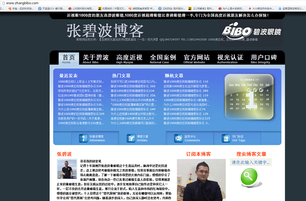The height and width of the screenshot is (201, 306).
Task: Open 用户口碑 Bibo Integrity menu
Action: [264, 59]
